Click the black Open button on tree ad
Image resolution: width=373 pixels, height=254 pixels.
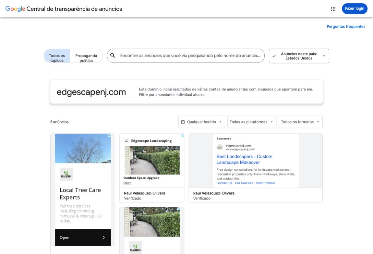83,237
